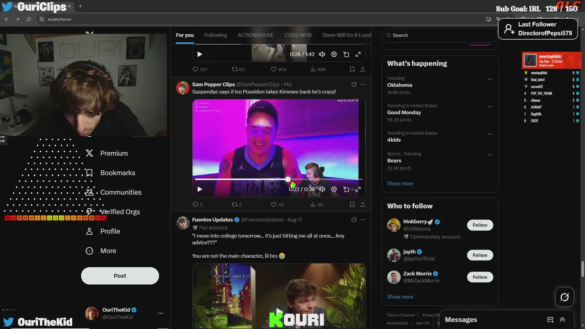Follow jayth account
Viewport: 585px width, 329px height.
point(480,255)
